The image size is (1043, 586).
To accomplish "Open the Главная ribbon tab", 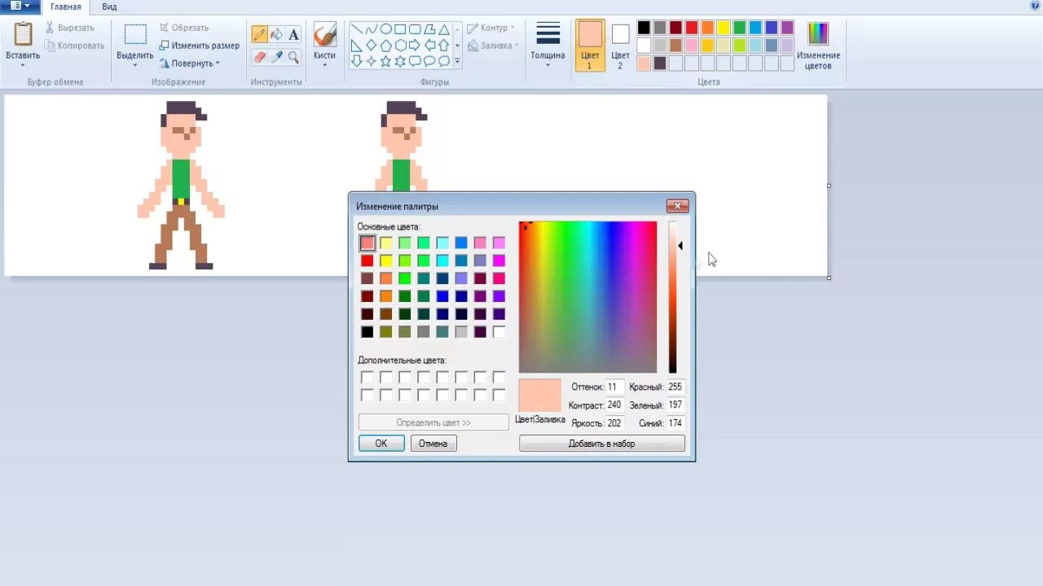I will [66, 7].
